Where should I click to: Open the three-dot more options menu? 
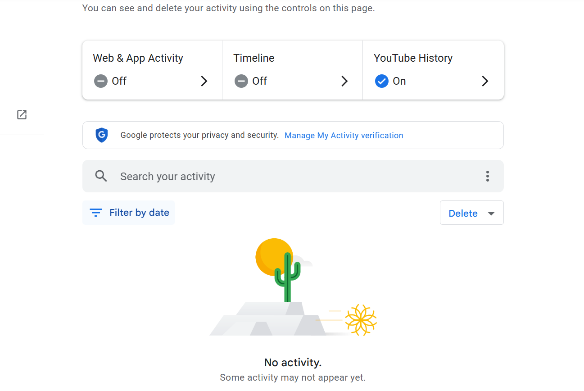[x=487, y=176]
